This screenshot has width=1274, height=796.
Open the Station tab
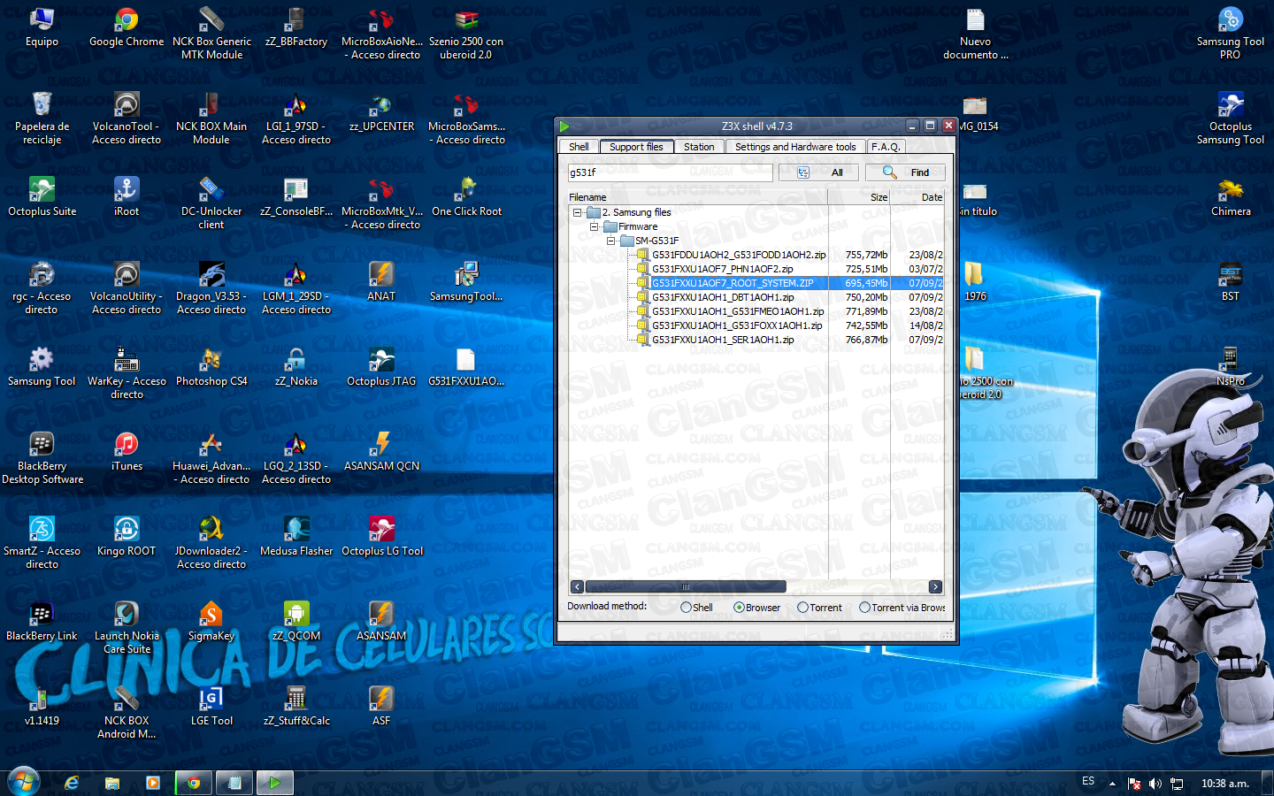click(699, 147)
